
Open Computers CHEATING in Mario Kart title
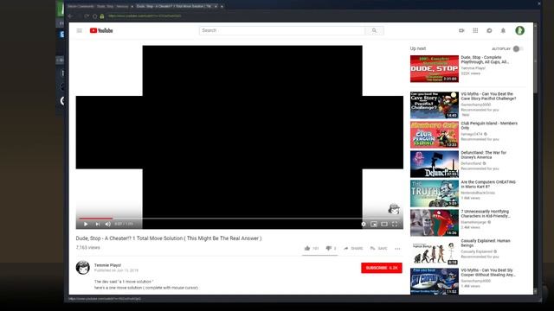coord(488,184)
